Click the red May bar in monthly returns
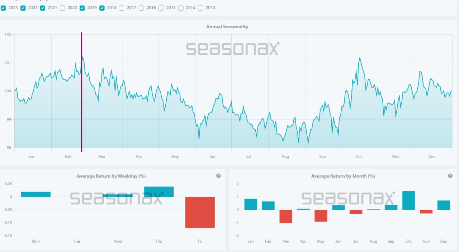Screen dimensions: 459x252 coord(321,216)
